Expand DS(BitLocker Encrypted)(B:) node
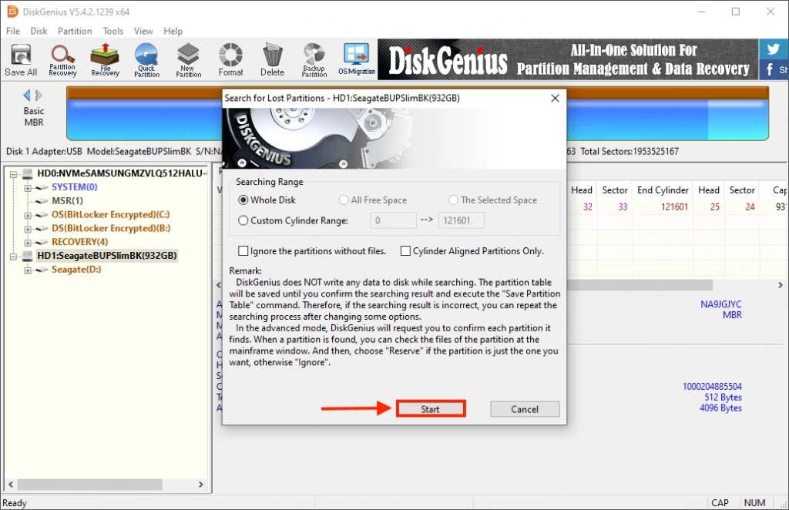Screen dimensions: 789x510 coord(28,229)
